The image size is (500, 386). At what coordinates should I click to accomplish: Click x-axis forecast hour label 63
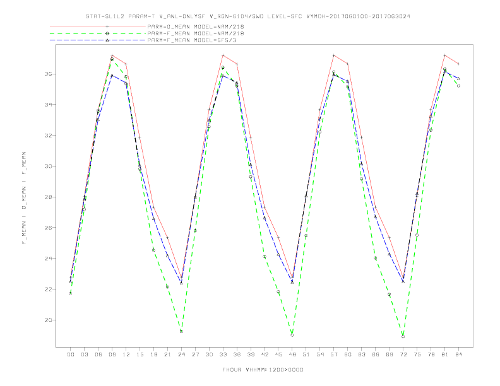click(x=362, y=354)
